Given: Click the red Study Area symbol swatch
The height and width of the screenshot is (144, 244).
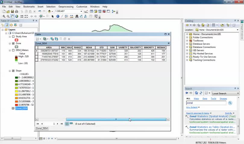Looking at the screenshot, I should click(x=16, y=40).
